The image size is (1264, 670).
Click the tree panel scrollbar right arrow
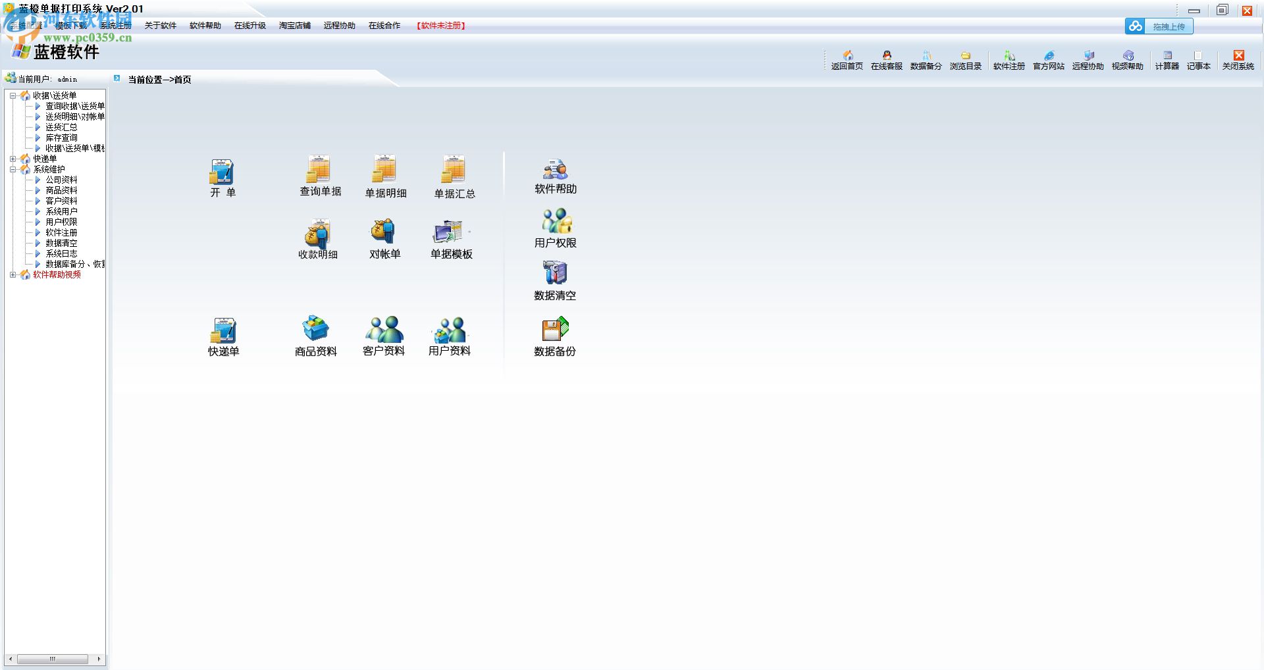click(x=99, y=659)
